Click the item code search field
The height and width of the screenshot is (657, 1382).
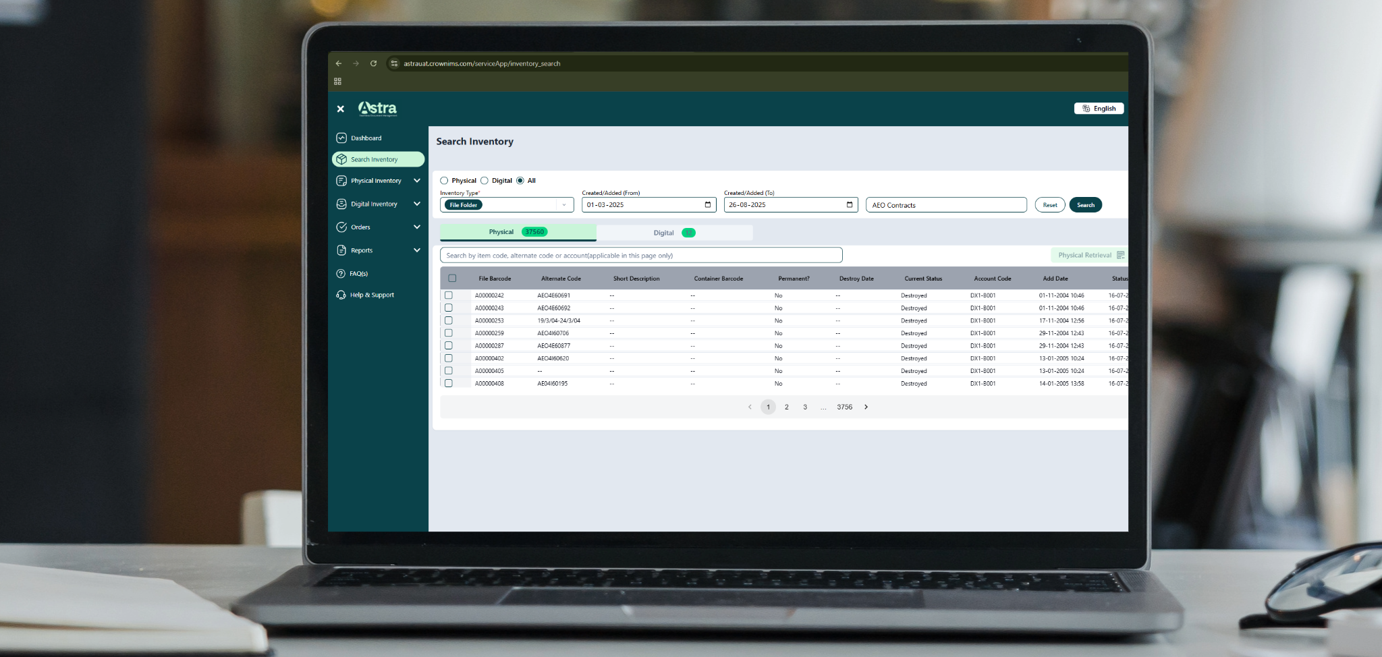click(640, 256)
